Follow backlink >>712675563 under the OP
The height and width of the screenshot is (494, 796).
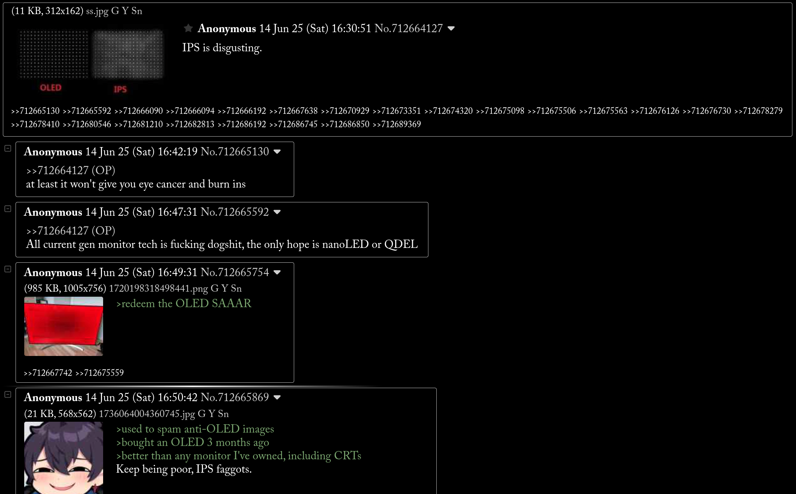pyautogui.click(x=604, y=111)
